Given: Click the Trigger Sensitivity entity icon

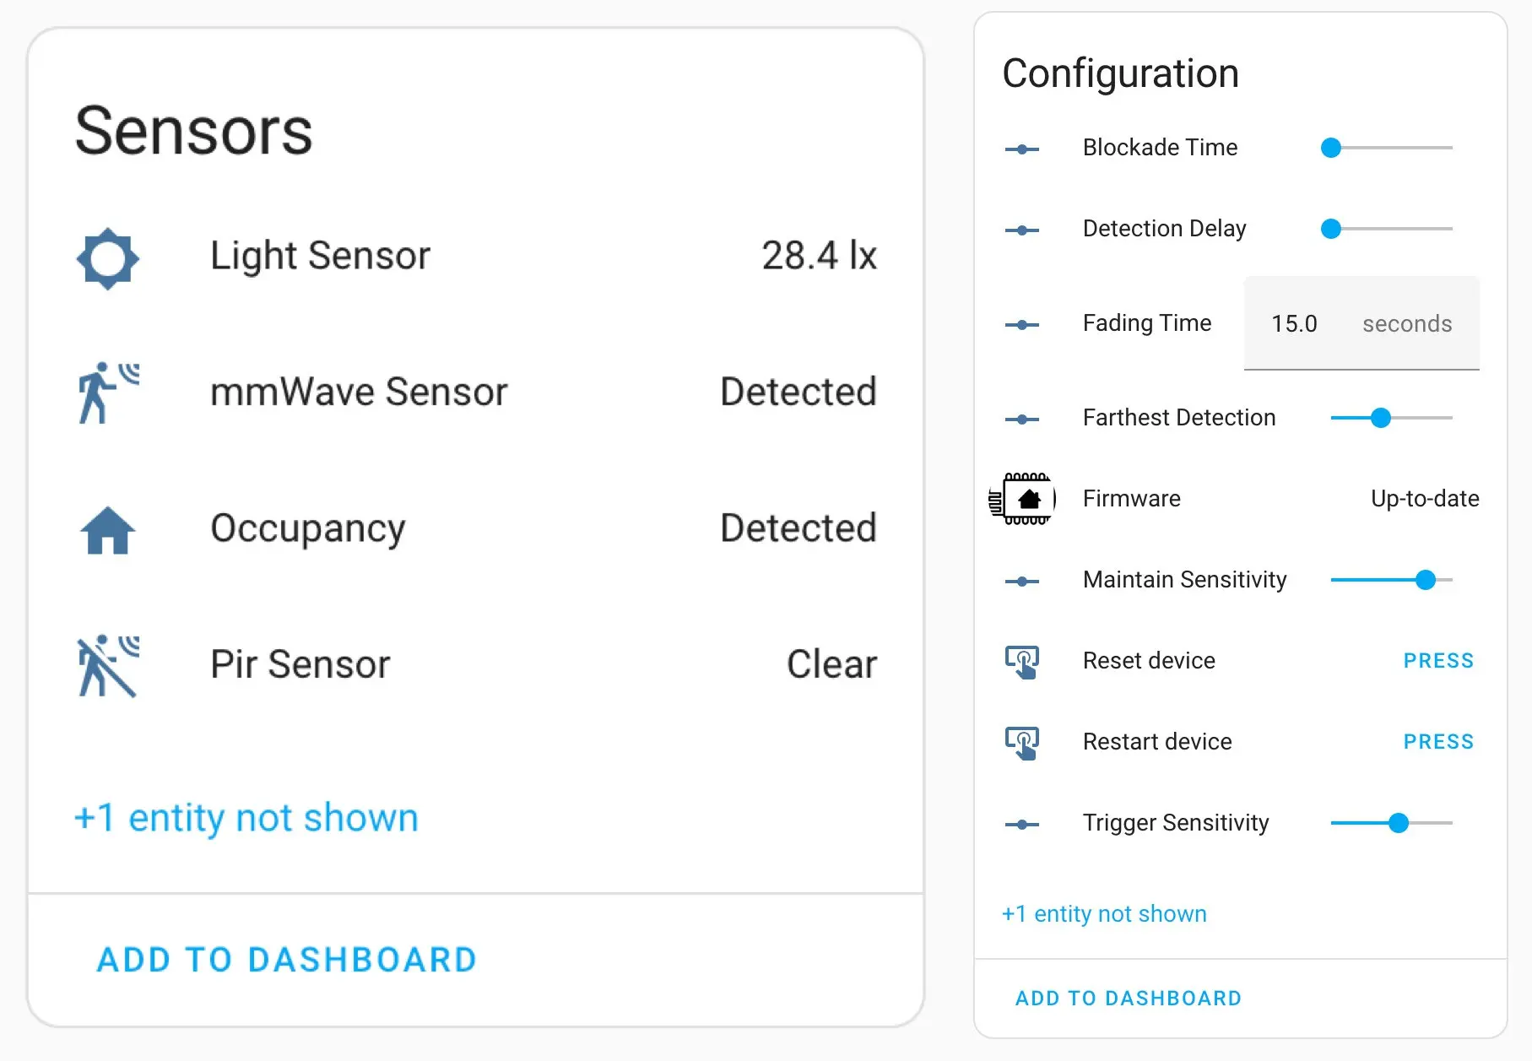Looking at the screenshot, I should (x=1022, y=823).
